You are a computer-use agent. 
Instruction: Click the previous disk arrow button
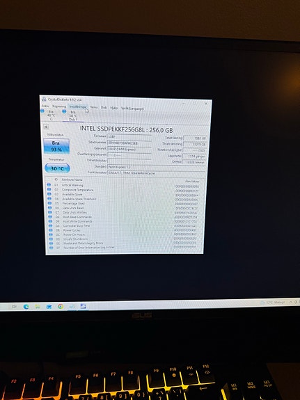coord(46,127)
